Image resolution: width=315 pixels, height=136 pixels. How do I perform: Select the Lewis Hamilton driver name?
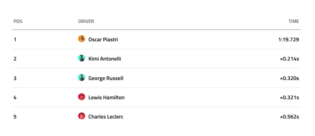pos(106,97)
